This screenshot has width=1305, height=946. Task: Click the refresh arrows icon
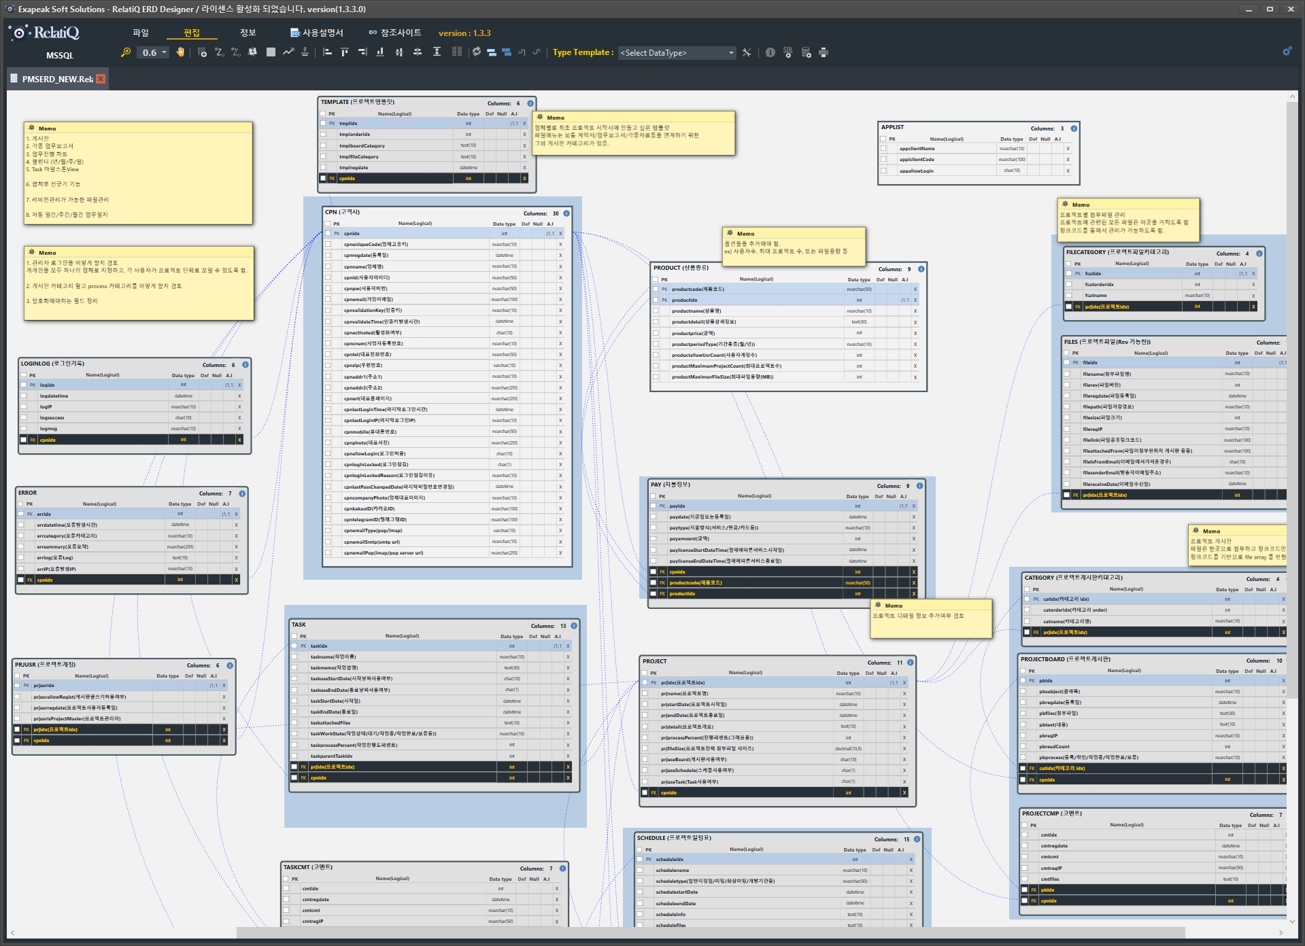[477, 52]
